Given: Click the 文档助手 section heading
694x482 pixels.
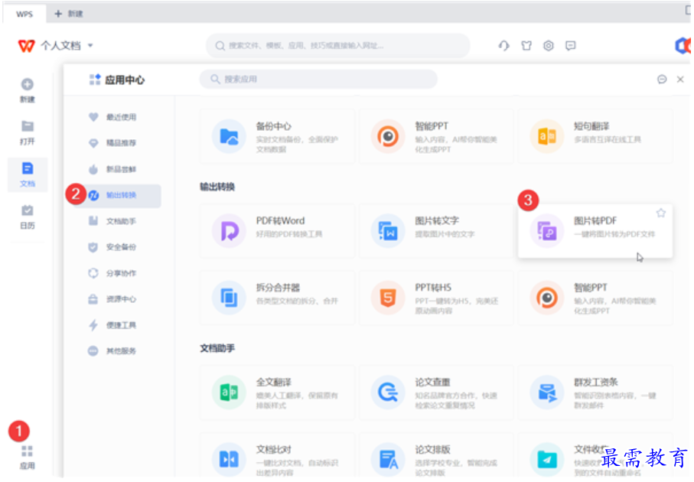Looking at the screenshot, I should point(217,348).
